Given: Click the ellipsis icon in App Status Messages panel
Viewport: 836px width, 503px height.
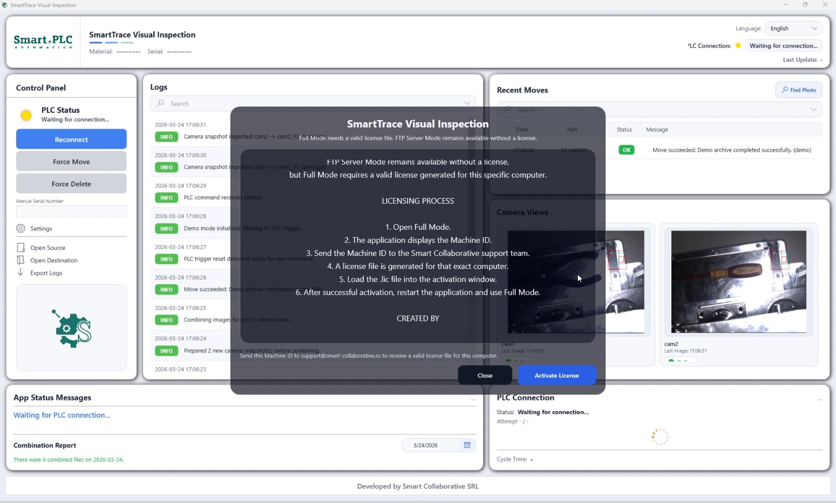Looking at the screenshot, I should [473, 400].
